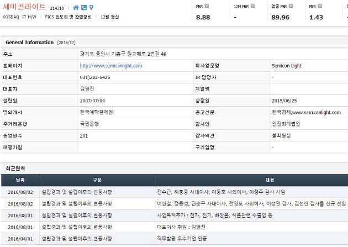Click the Semicon Light English name
This screenshot has height=247, width=348.
(x=287, y=66)
